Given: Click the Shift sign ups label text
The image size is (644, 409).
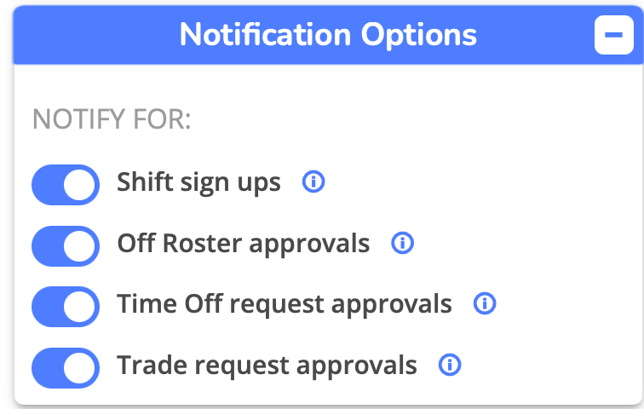Looking at the screenshot, I should click(x=198, y=182).
